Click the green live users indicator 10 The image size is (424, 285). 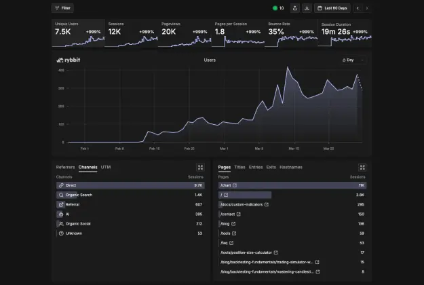tap(278, 8)
